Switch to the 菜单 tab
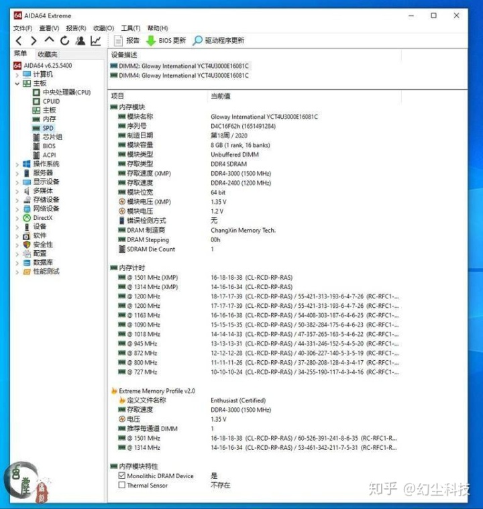This screenshot has height=509, width=483. (x=21, y=54)
